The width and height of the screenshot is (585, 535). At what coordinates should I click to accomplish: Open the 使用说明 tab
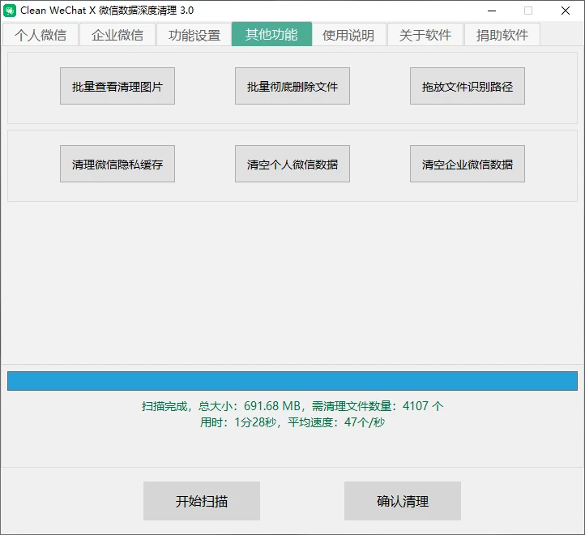coord(348,35)
